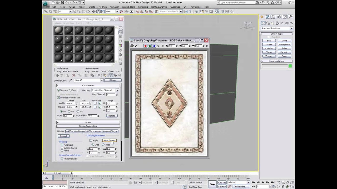337x189 pixels.
Task: Click the Set Key mode key icon
Action: [x=212, y=184]
